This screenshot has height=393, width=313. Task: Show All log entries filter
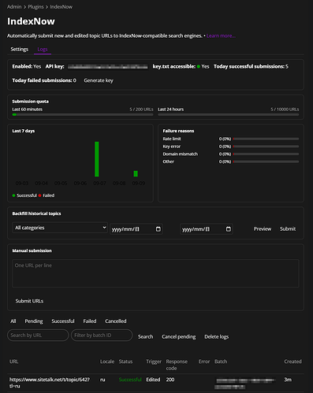tap(13, 321)
